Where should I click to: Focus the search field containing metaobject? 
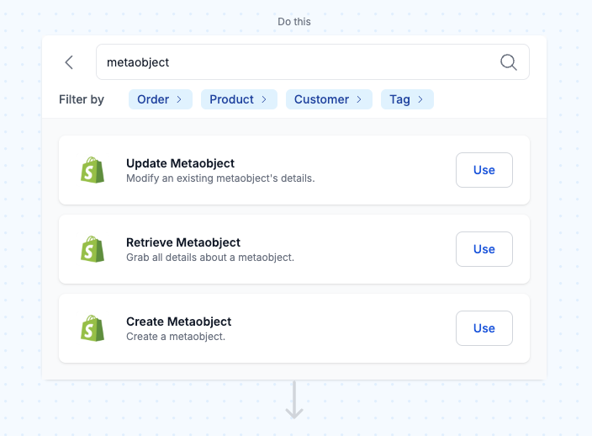(x=313, y=62)
